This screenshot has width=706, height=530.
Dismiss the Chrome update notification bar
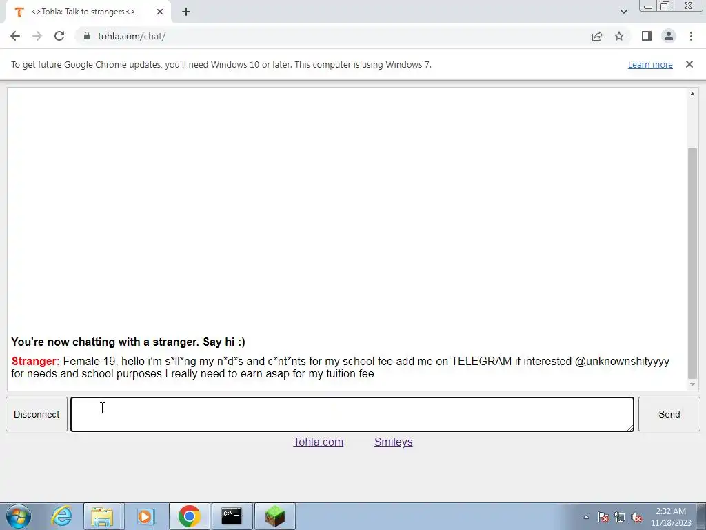click(x=689, y=64)
